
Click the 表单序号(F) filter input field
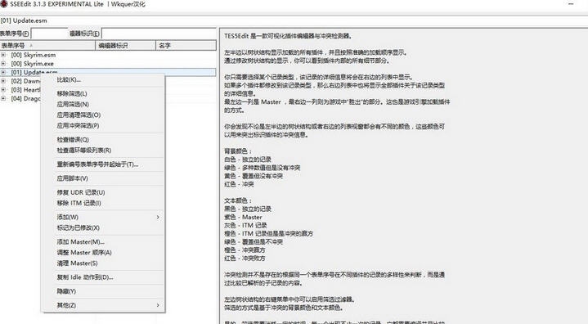pyautogui.click(x=49, y=34)
